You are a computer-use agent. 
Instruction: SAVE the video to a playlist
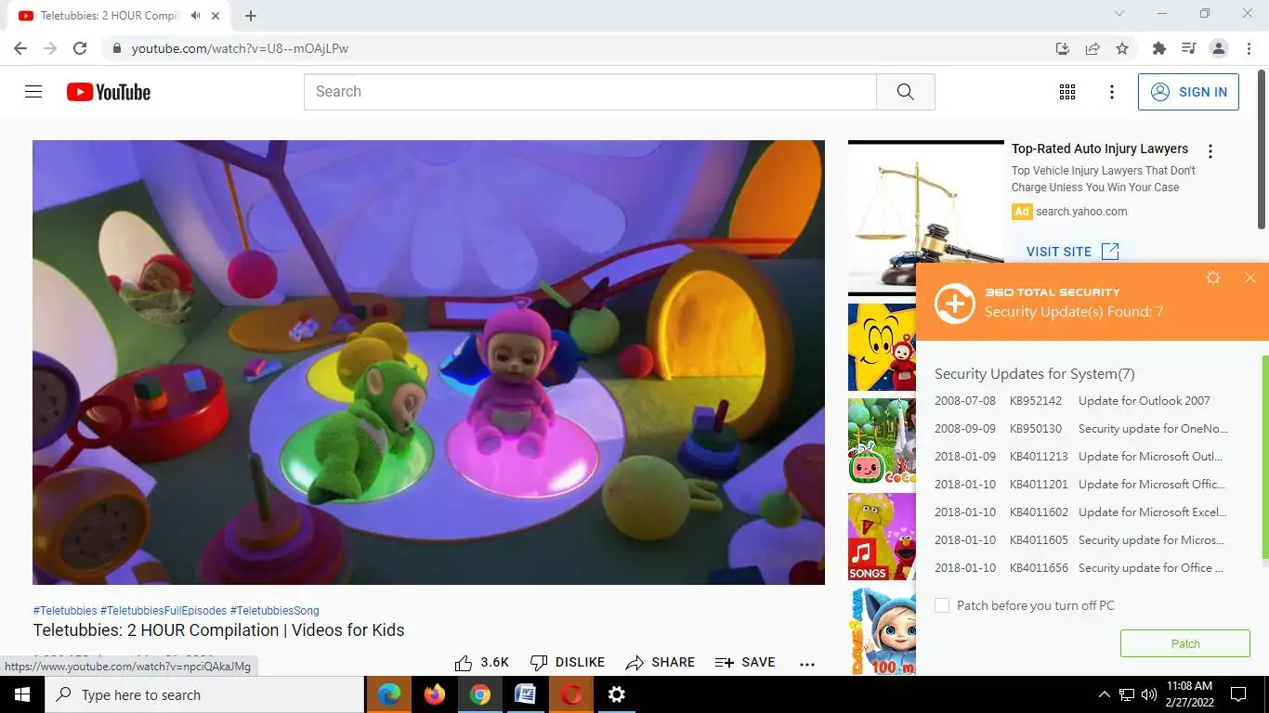[745, 662]
